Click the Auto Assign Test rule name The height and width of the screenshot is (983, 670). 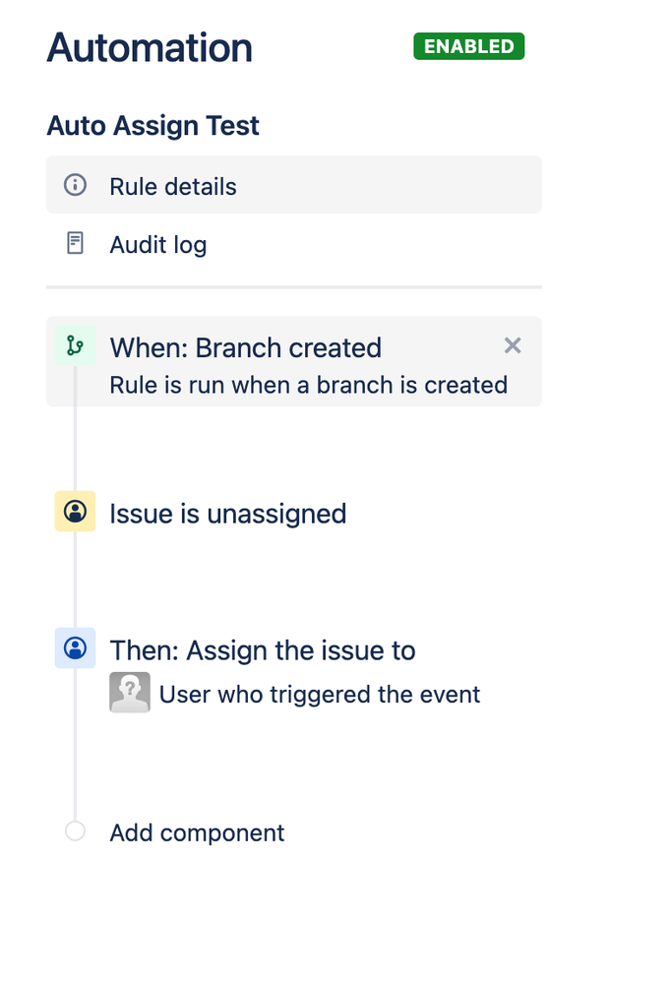pos(152,126)
